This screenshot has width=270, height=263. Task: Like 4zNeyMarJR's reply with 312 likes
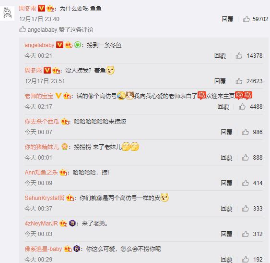point(246,234)
